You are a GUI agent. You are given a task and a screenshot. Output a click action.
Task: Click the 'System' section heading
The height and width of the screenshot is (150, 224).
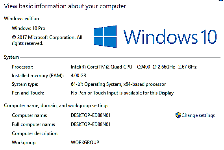(11, 57)
